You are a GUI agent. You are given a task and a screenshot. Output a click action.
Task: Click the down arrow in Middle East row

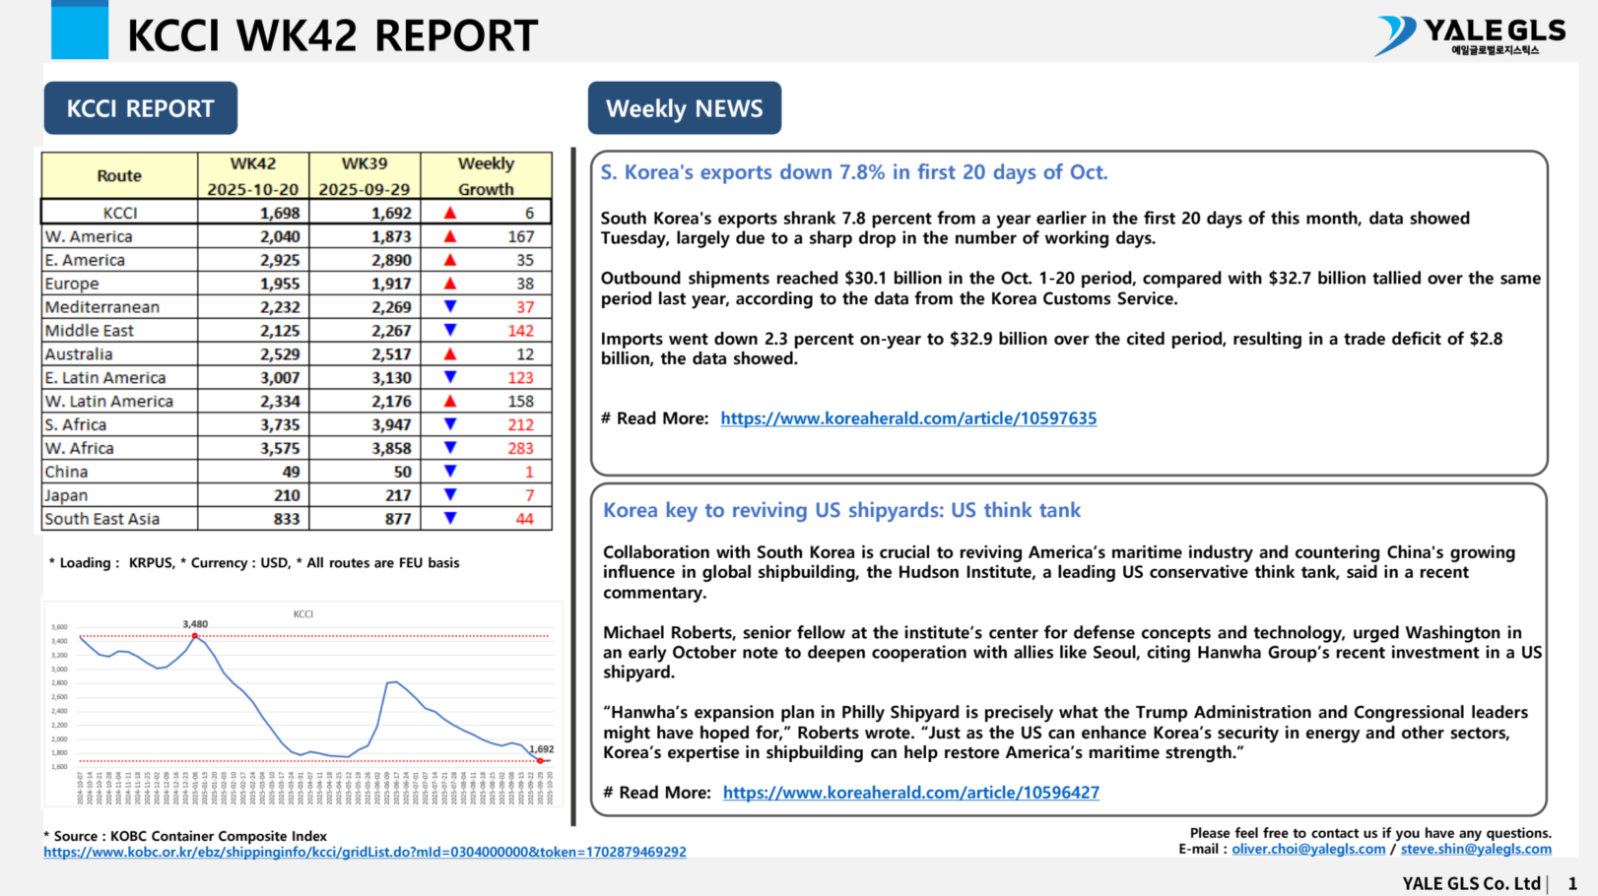click(450, 331)
